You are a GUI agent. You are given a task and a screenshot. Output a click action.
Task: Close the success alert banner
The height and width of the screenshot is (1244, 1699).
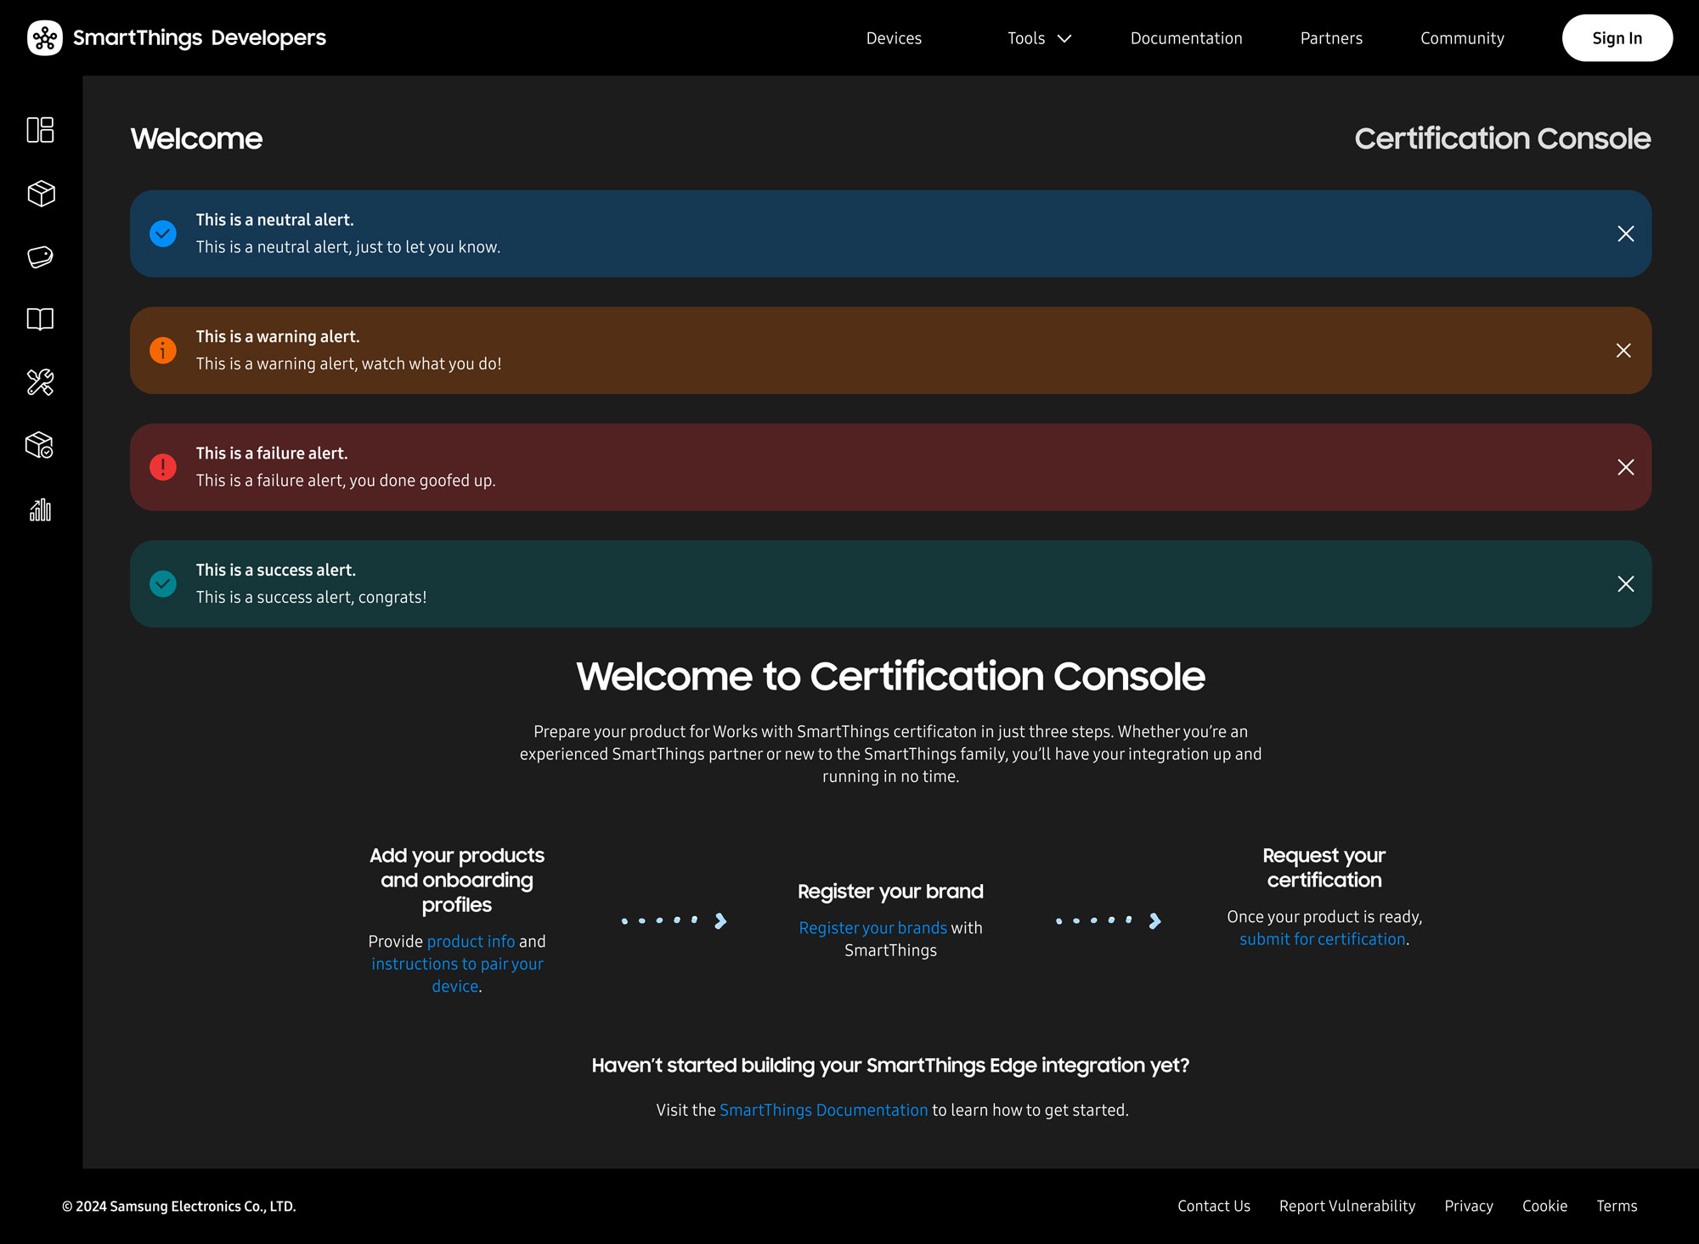coord(1626,583)
